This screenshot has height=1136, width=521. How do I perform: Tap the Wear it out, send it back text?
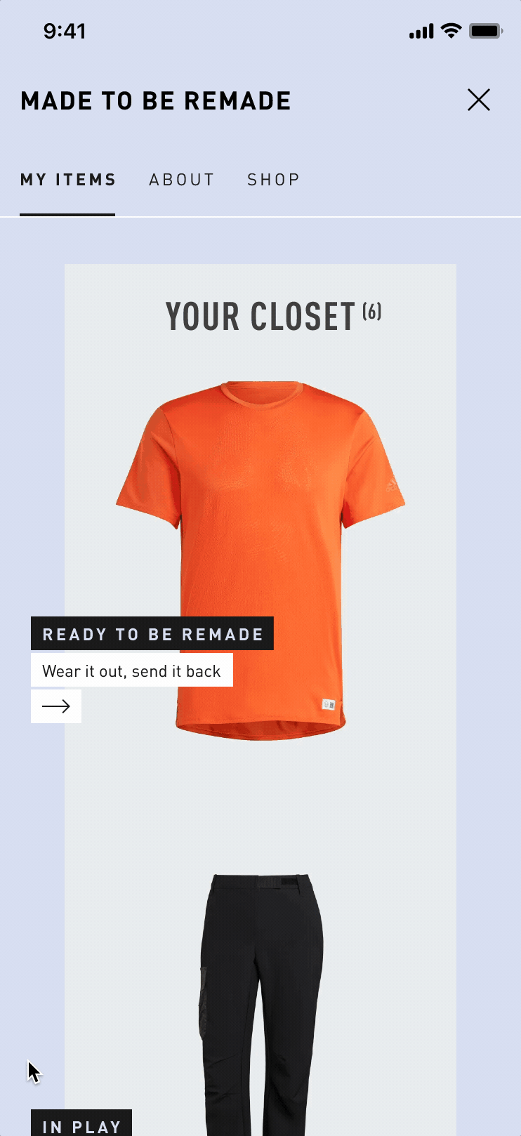[x=132, y=671]
